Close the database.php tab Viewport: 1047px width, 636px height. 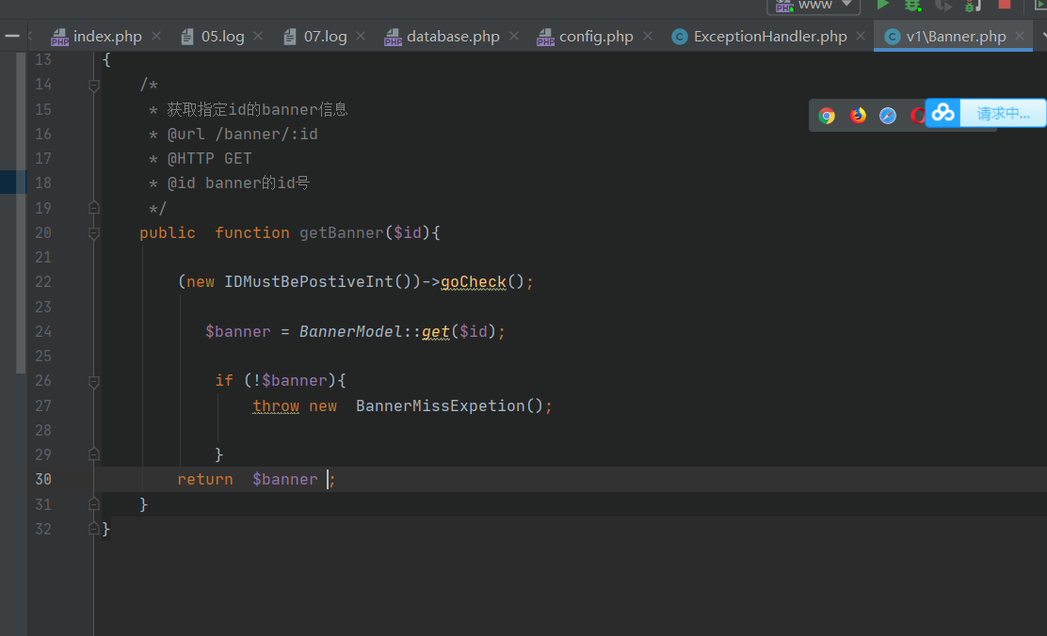click(514, 36)
